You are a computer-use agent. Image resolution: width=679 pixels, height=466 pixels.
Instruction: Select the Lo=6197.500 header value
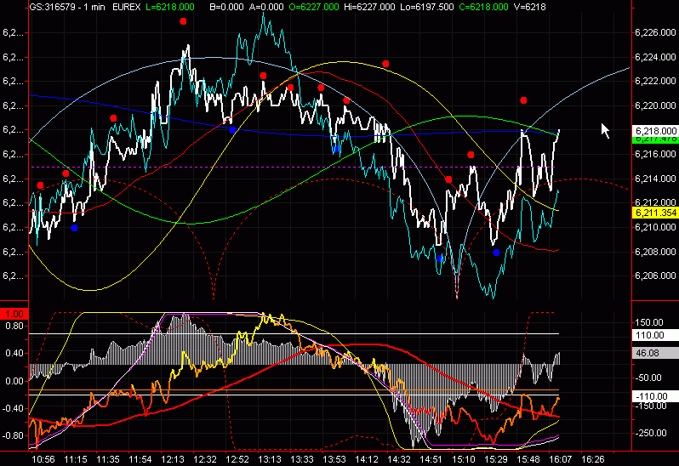pos(427,7)
